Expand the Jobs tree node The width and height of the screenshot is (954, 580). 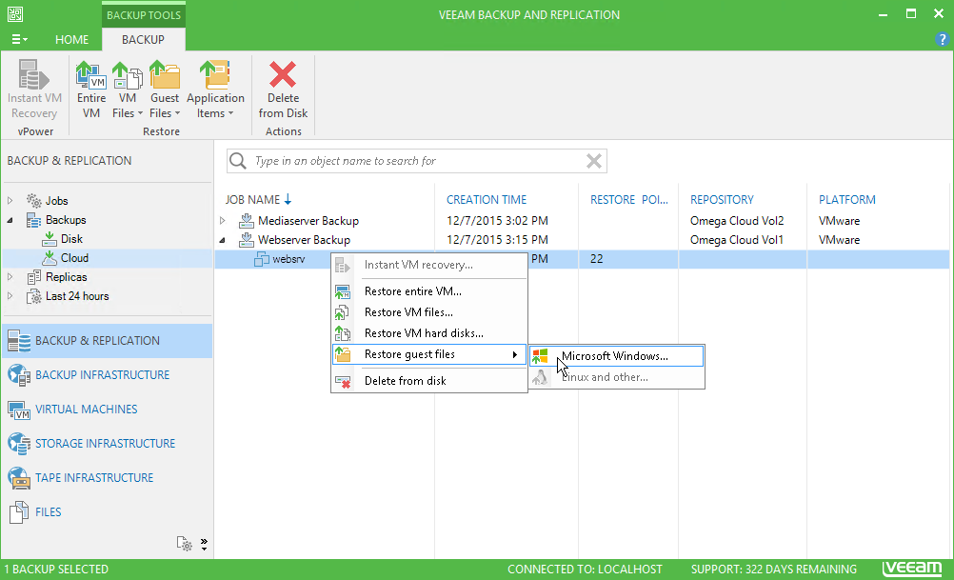click(10, 200)
